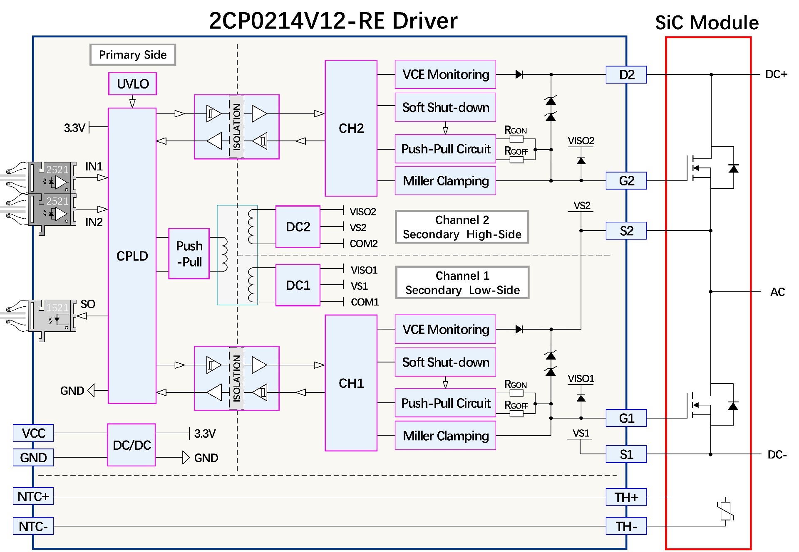Select the D2 terminal box
799x552 pixels.
[x=626, y=75]
